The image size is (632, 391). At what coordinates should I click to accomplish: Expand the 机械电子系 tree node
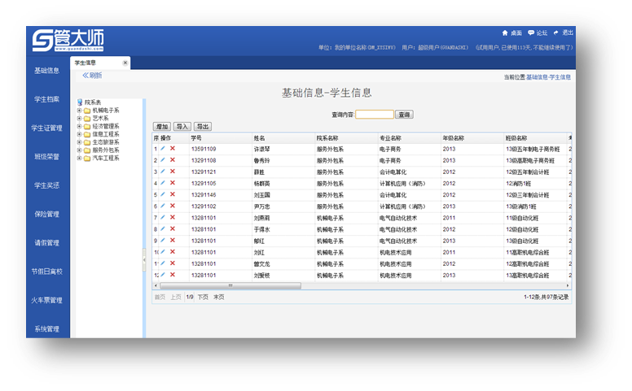tap(79, 111)
